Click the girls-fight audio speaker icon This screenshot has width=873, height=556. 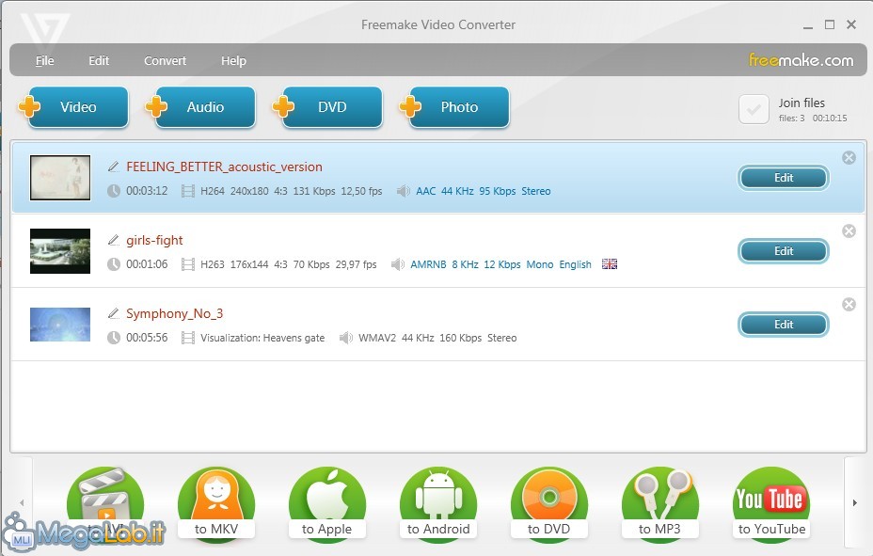(398, 264)
